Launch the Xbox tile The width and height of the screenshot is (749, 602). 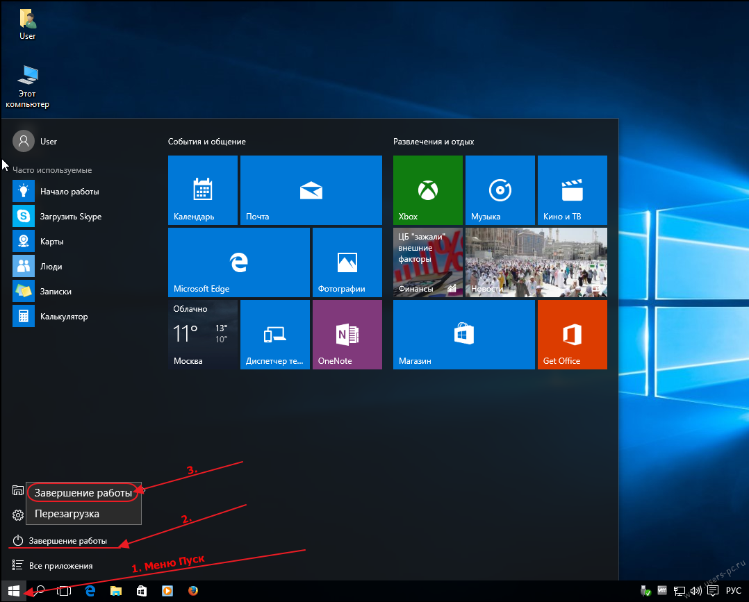[x=427, y=190]
